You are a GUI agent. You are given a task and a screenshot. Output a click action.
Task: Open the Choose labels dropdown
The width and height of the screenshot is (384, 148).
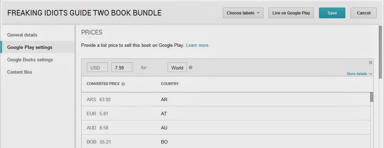pos(243,13)
